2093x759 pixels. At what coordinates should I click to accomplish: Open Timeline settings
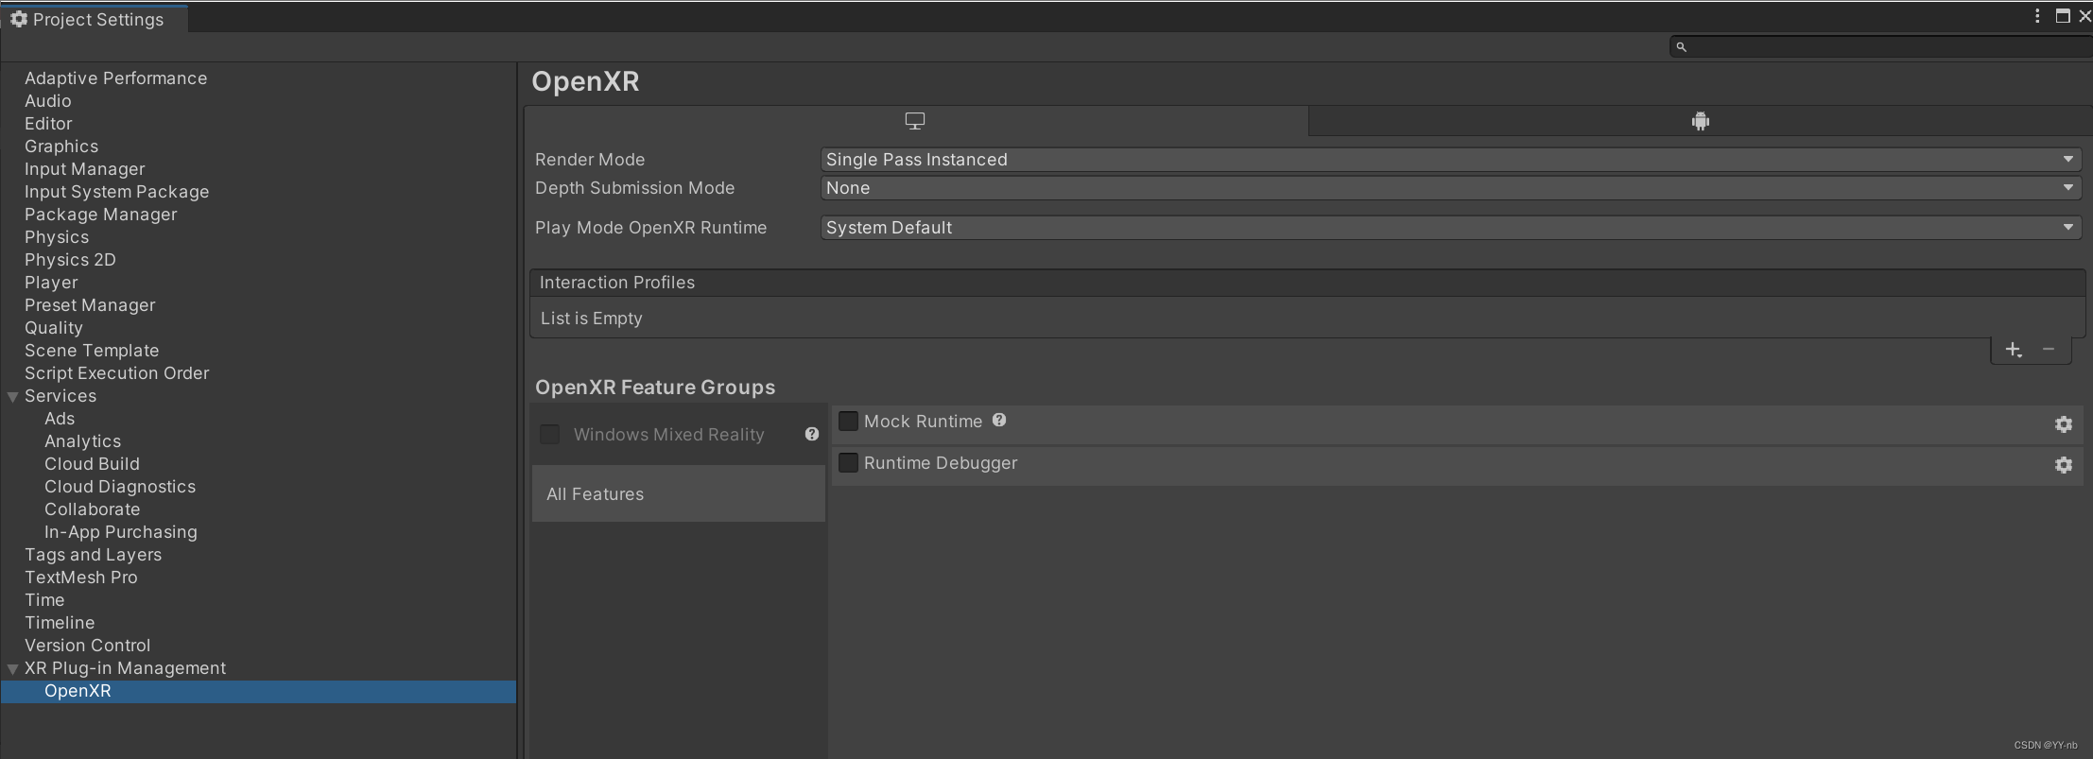(x=60, y=623)
